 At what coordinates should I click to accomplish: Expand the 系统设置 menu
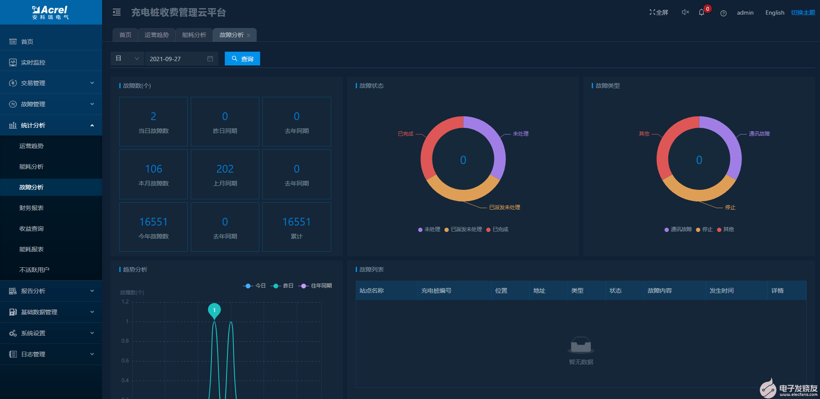click(32, 333)
